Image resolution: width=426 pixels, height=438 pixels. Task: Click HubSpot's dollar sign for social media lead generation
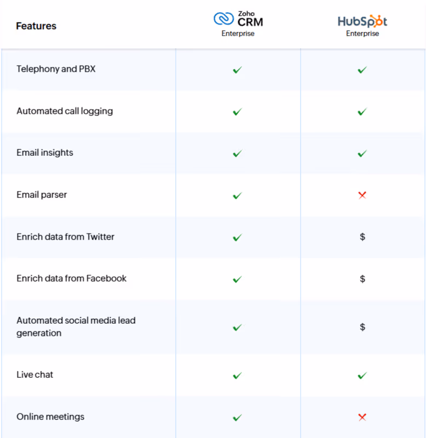pos(362,326)
